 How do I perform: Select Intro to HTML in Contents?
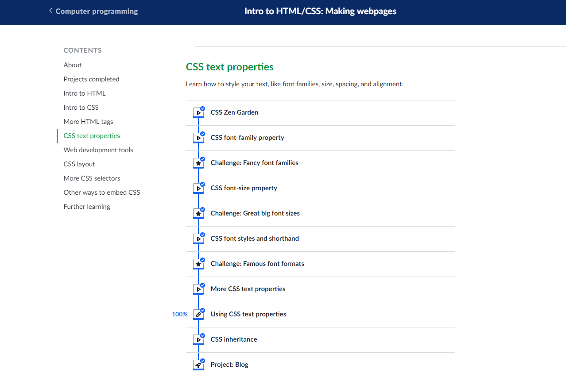[85, 93]
